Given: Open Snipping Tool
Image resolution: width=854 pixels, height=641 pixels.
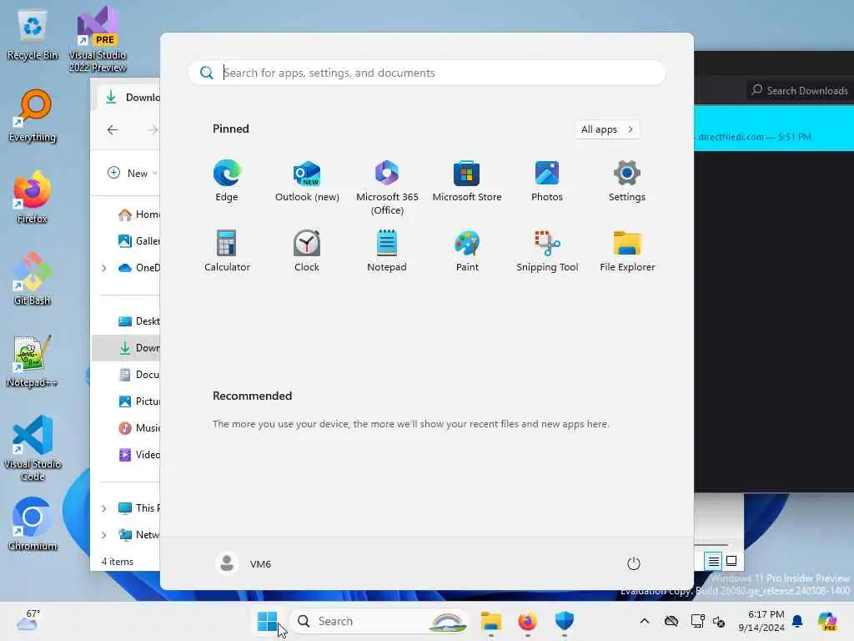Looking at the screenshot, I should 547,250.
